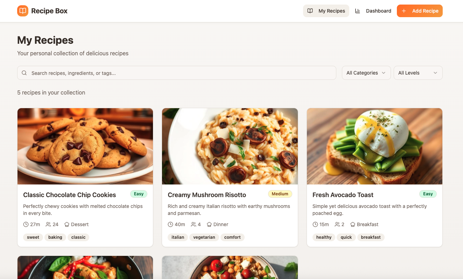Viewport: 463px width, 279px height.
Task: Open the All Levels dropdown
Action: click(418, 72)
